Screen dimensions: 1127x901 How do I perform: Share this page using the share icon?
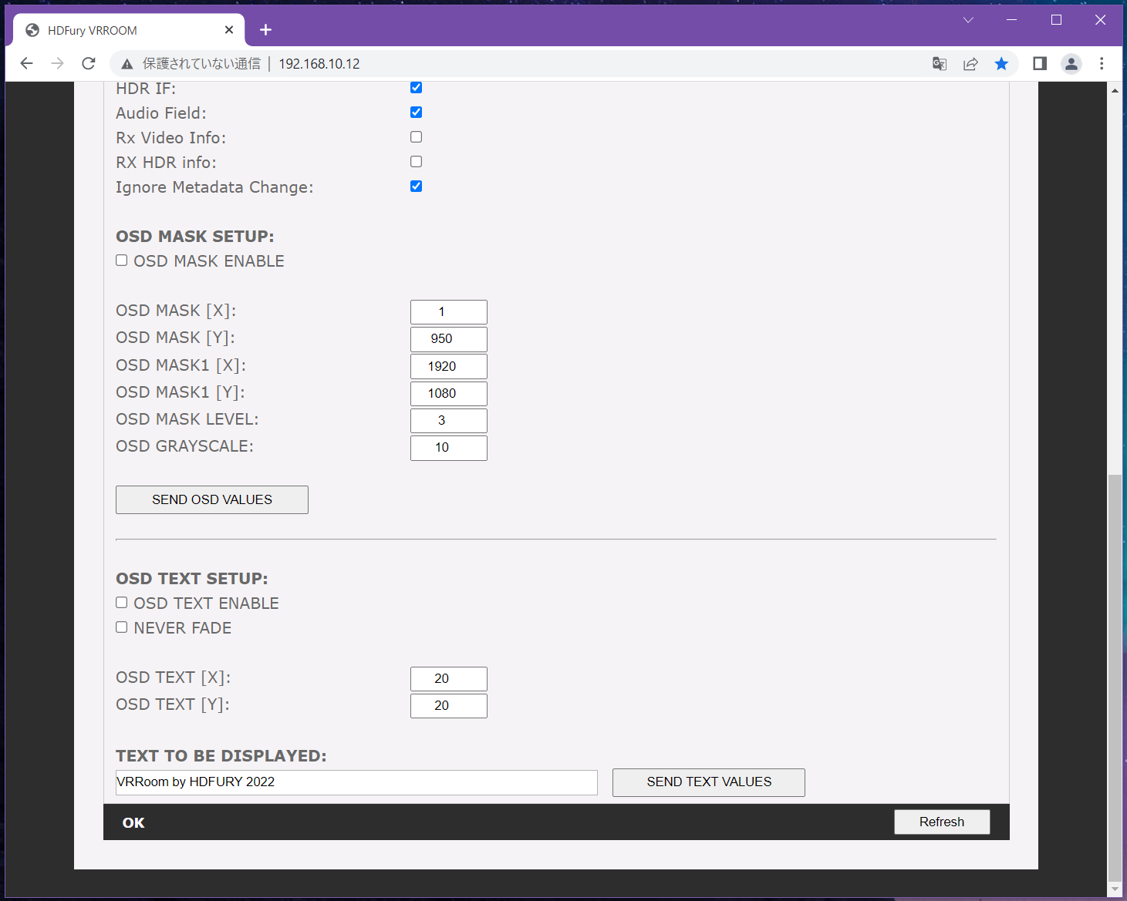tap(970, 64)
